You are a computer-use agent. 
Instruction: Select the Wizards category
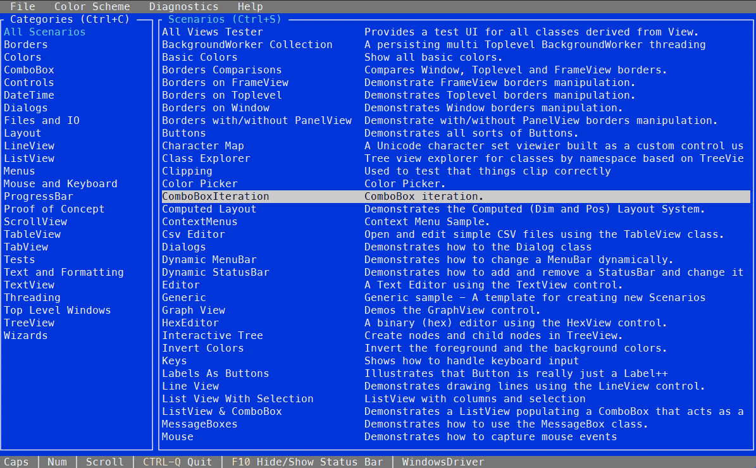tap(25, 335)
